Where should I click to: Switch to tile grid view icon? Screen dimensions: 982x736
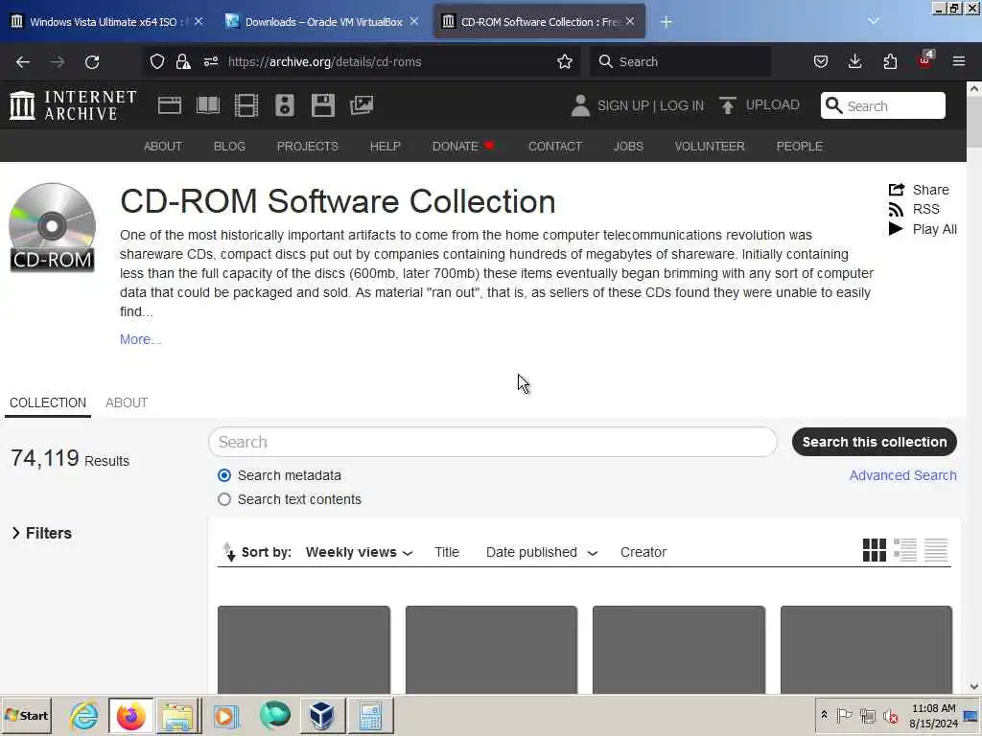pos(875,550)
